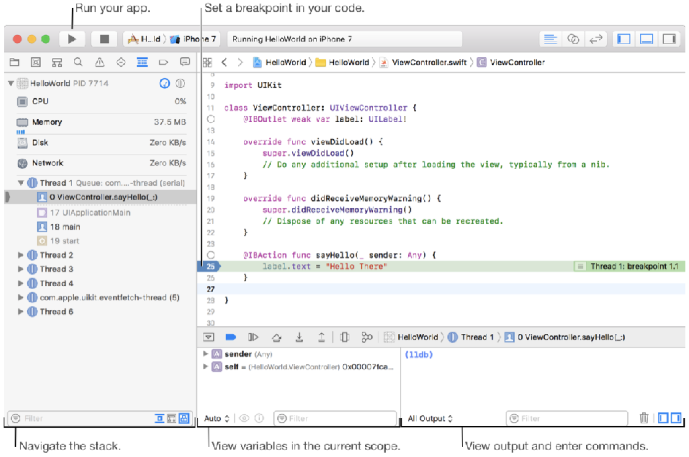Toggle the Utilities pane visibility

669,39
